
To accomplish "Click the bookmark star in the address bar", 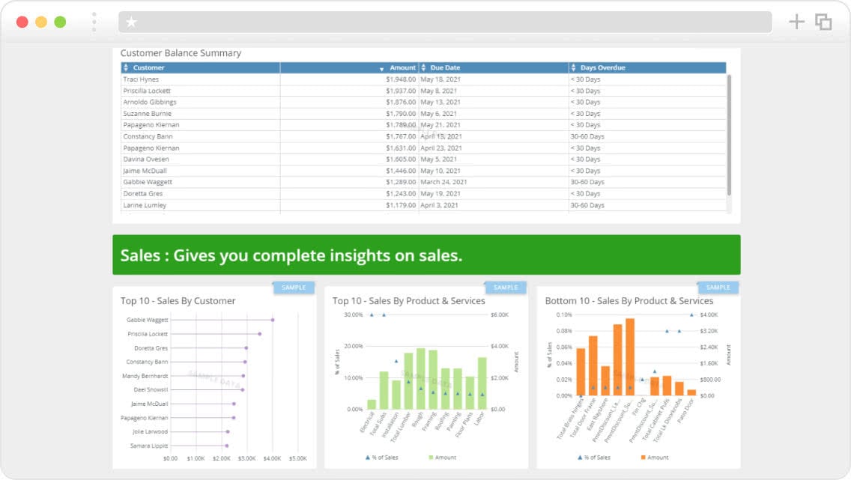I will pyautogui.click(x=132, y=22).
